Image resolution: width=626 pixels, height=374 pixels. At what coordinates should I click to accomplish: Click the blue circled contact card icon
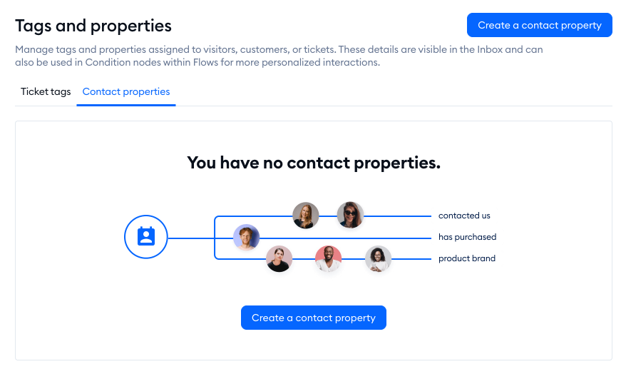[x=145, y=236]
